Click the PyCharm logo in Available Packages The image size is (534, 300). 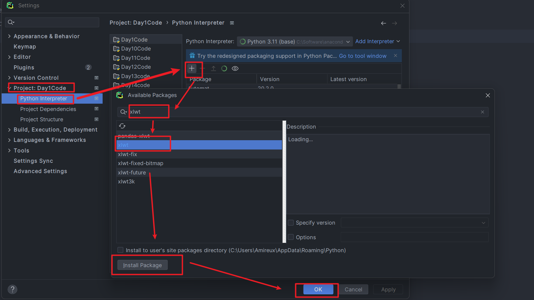click(x=120, y=95)
